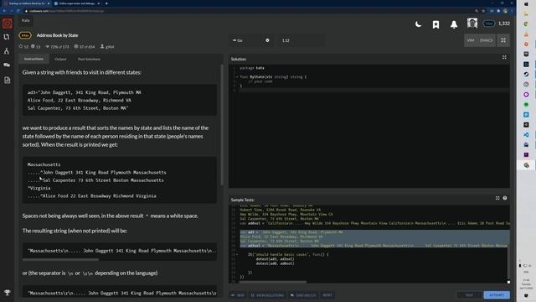Click the TEST button
The image size is (536, 302).
coord(469,294)
